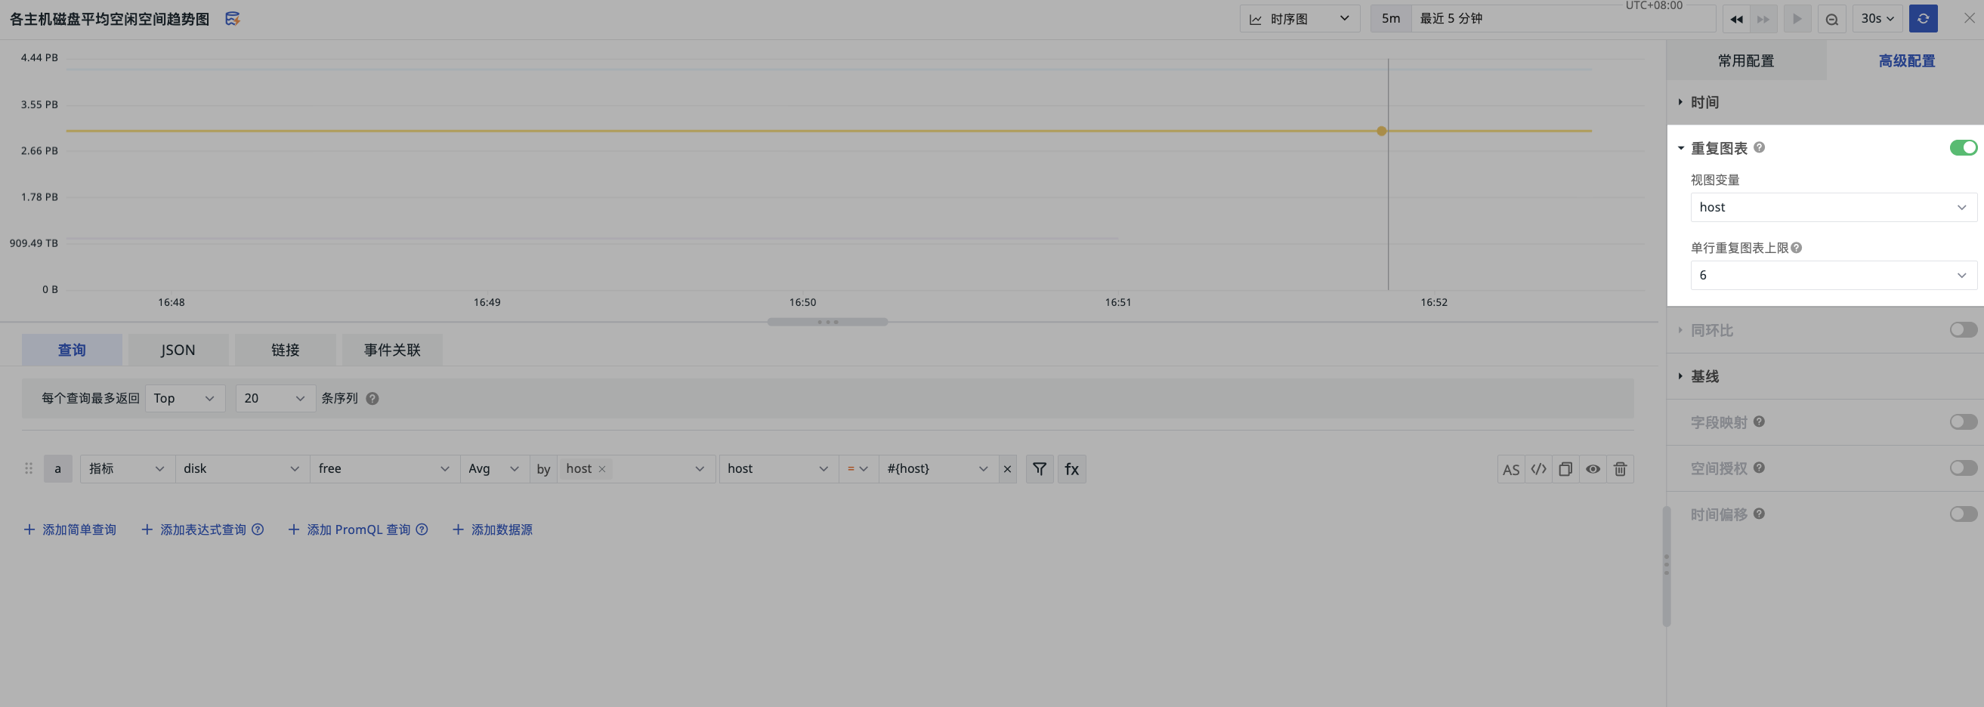Screen dimensions: 1984x707
Task: Switch to the JSON tab
Action: click(178, 350)
